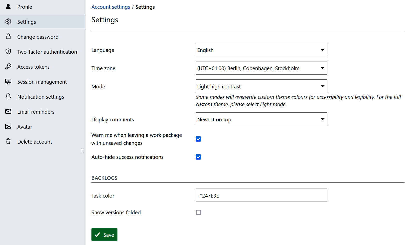This screenshot has height=245, width=406.
Task: Open the Mode dropdown
Action: [261, 86]
